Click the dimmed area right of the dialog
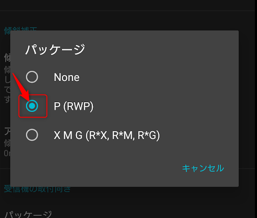 click(248, 106)
